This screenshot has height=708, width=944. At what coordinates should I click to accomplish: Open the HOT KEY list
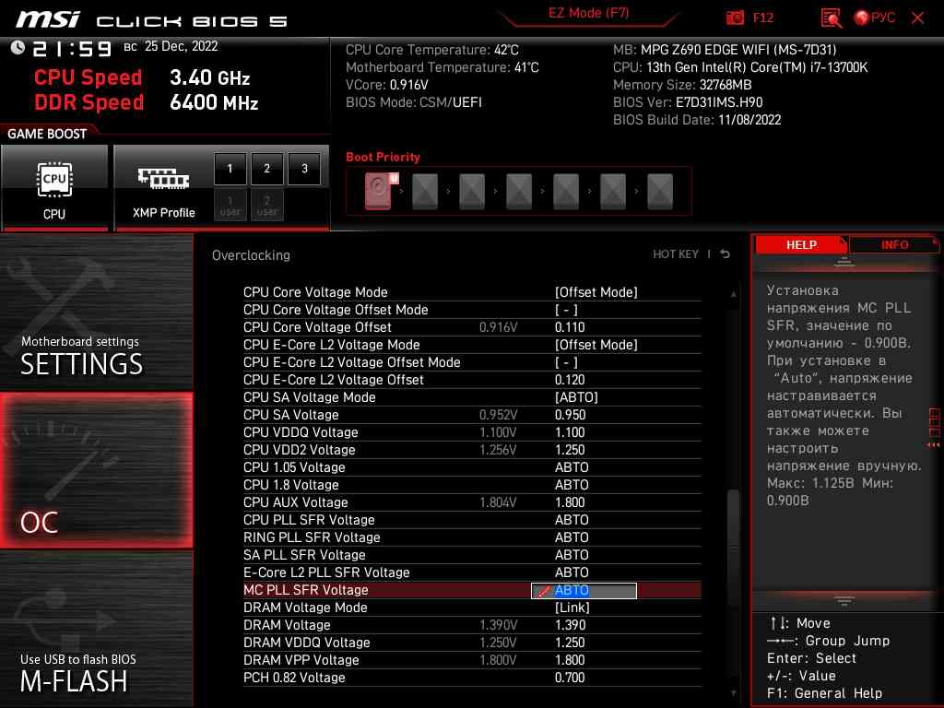click(676, 254)
